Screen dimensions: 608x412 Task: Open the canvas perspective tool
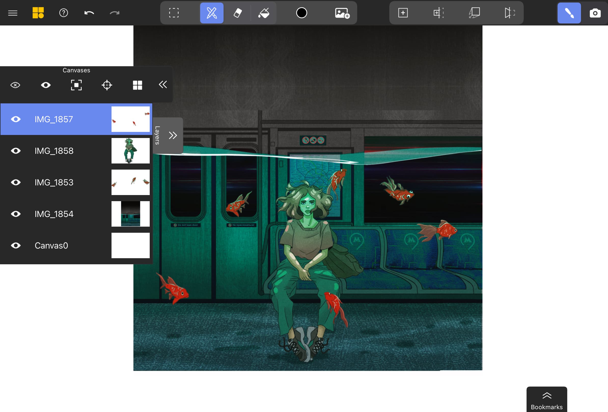click(474, 13)
